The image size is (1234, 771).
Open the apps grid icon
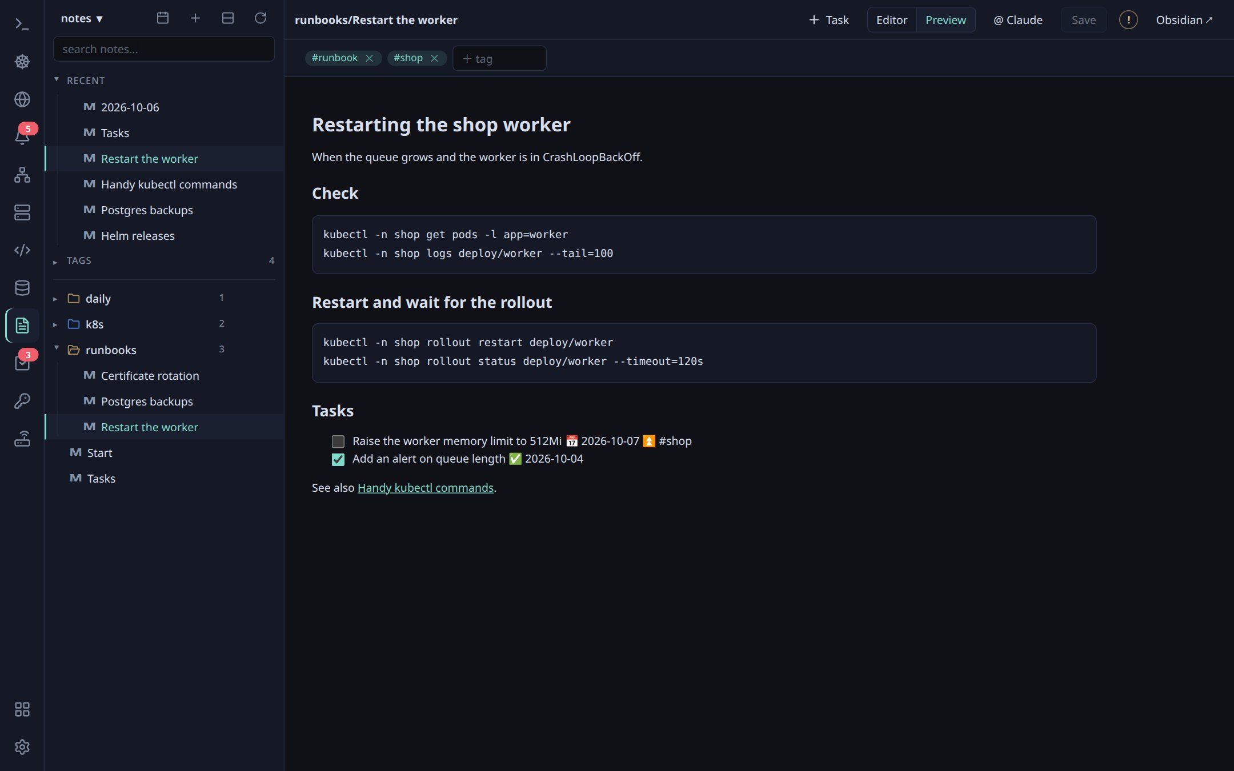[22, 709]
